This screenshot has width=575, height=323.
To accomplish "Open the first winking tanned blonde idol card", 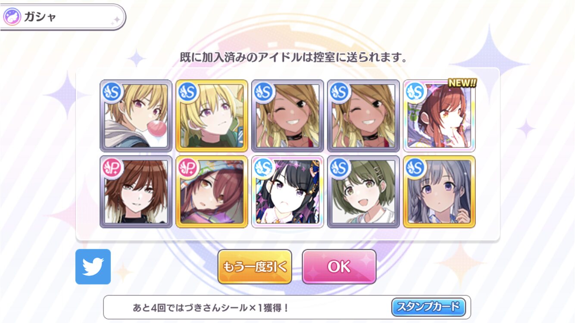I will click(x=287, y=116).
